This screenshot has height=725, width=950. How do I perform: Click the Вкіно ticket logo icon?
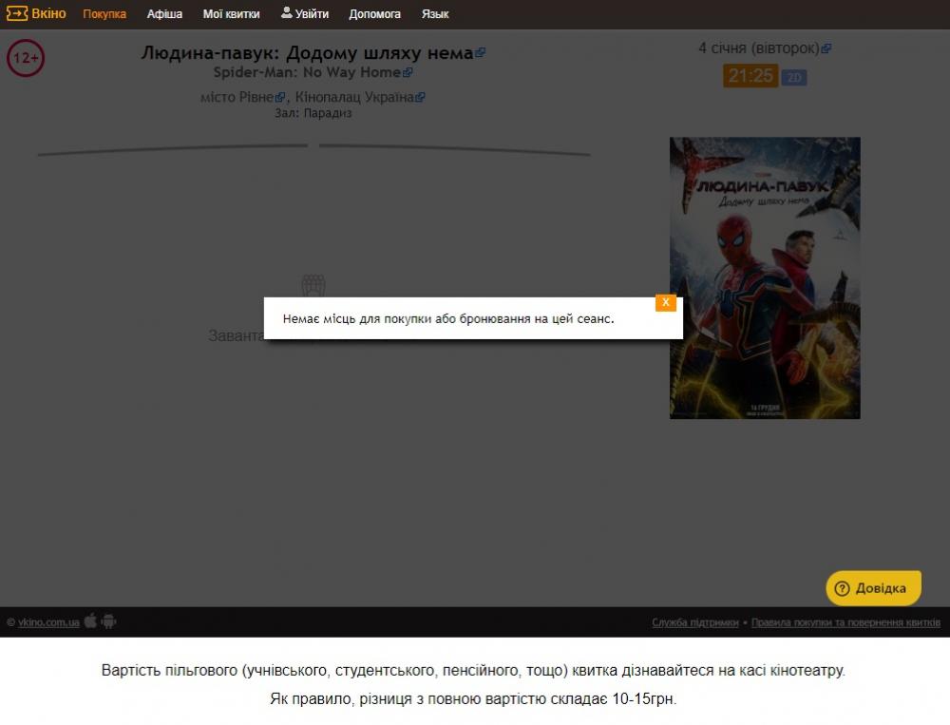(18, 13)
